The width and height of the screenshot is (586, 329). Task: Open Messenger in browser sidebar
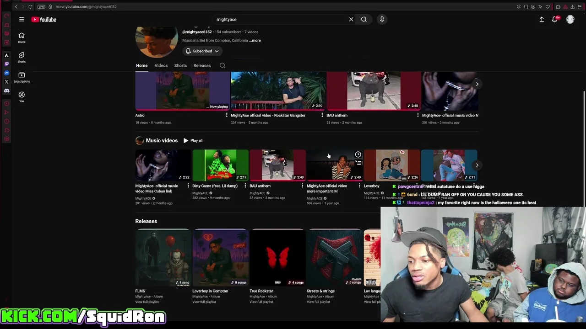[6, 73]
